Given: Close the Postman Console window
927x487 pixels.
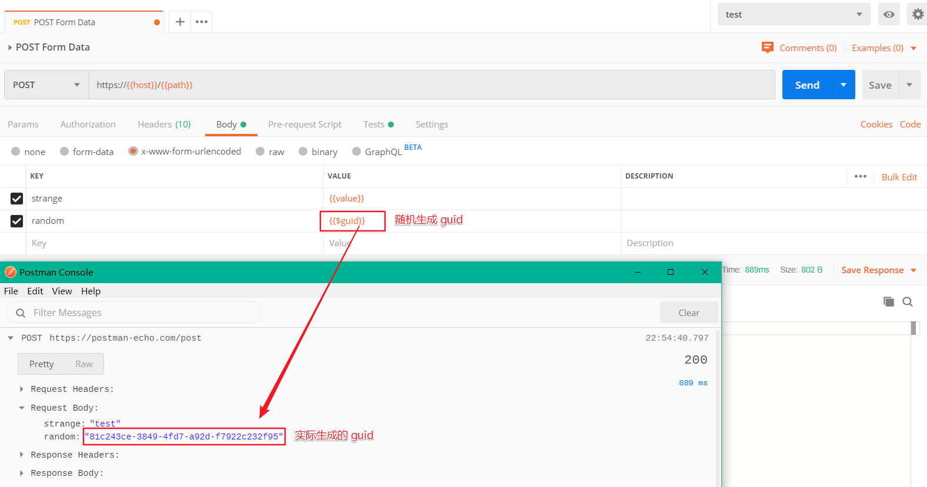Looking at the screenshot, I should [705, 272].
